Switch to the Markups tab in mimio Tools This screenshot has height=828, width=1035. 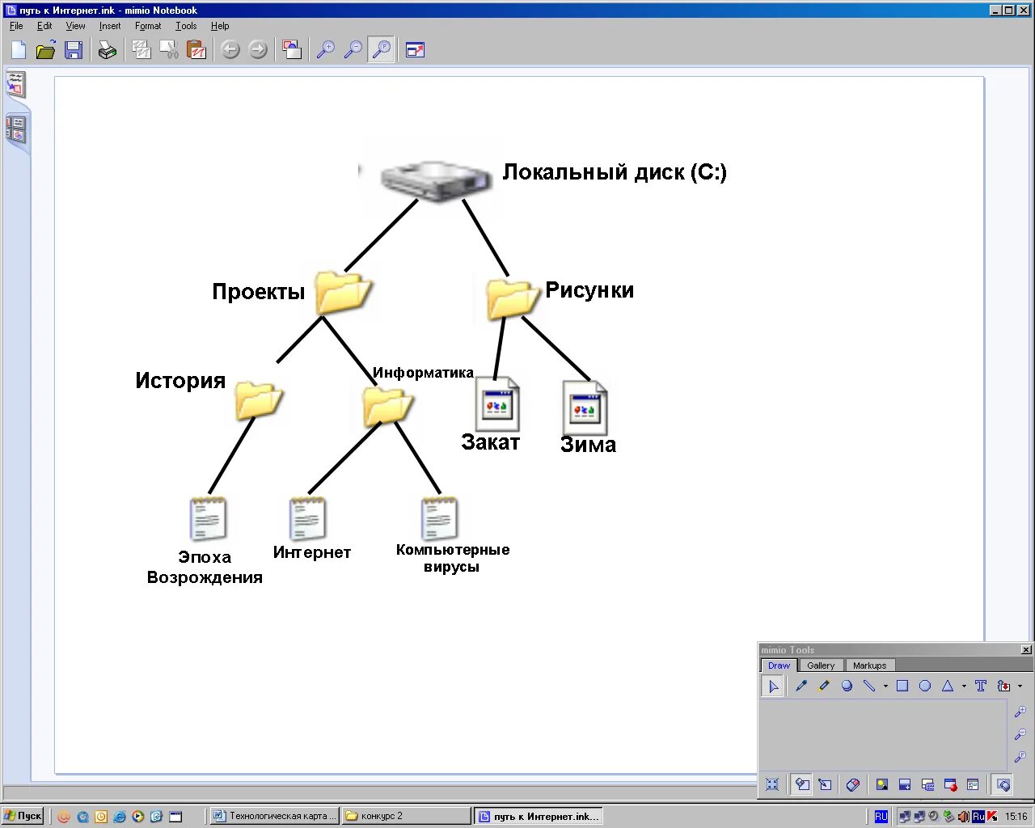869,665
